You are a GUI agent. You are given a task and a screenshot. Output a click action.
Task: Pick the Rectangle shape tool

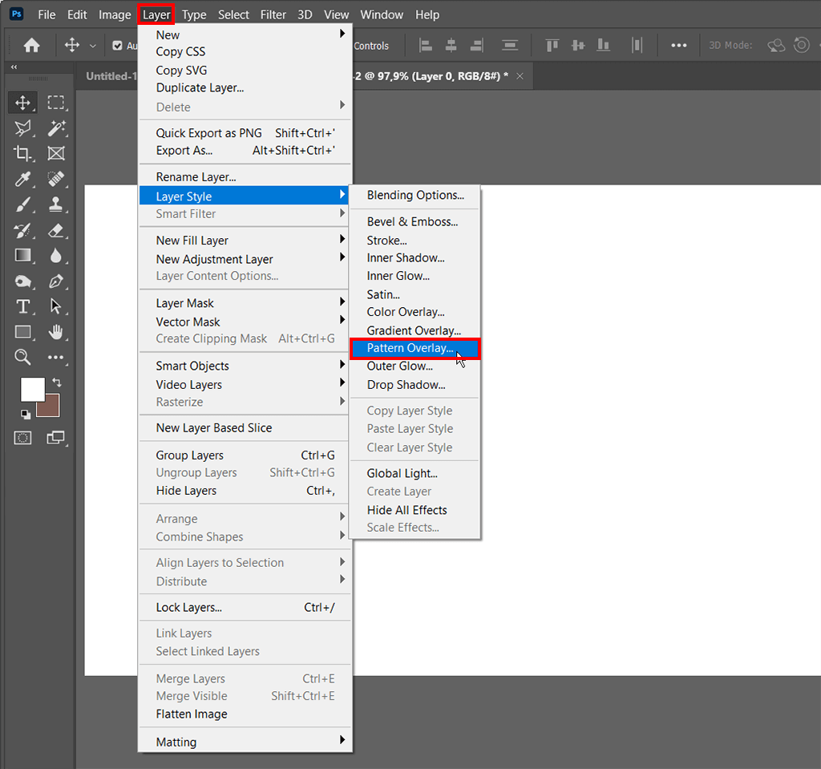tap(22, 332)
